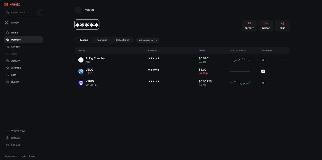This screenshot has height=160, width=322.
Task: Click the Log out power icon
Action: pos(8,145)
